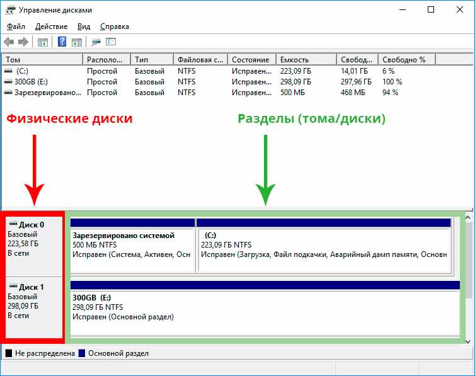Select the Диск 0 physical disk label
Viewport: 475px width, 376px height.
[31, 225]
